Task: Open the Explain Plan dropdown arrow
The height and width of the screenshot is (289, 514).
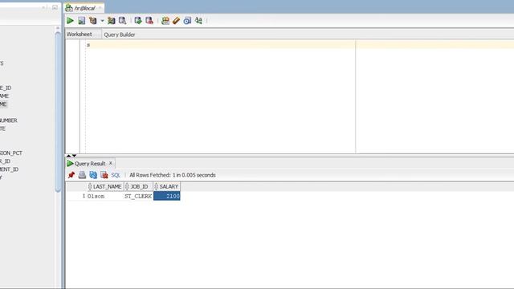Action: pyautogui.click(x=102, y=21)
